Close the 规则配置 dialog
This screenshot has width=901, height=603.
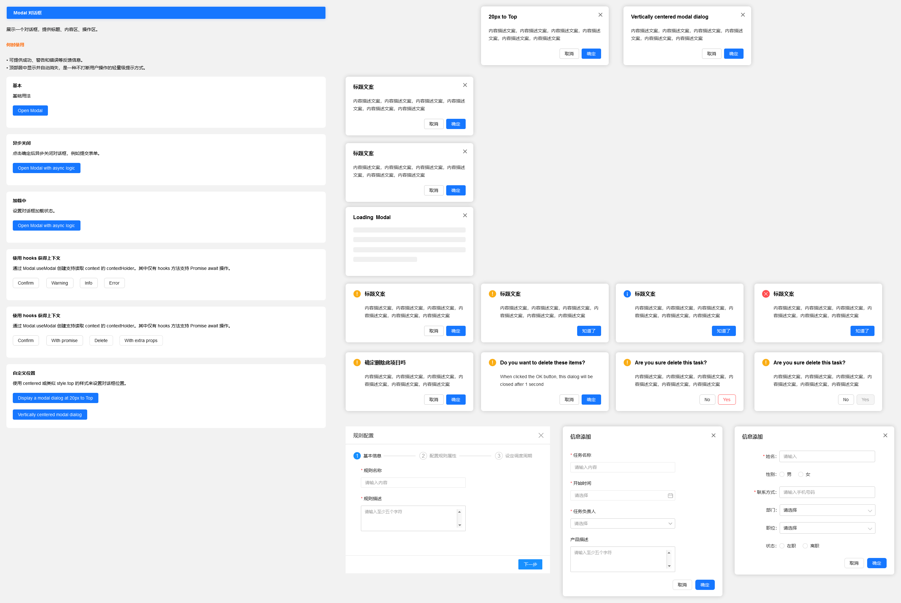pos(541,435)
